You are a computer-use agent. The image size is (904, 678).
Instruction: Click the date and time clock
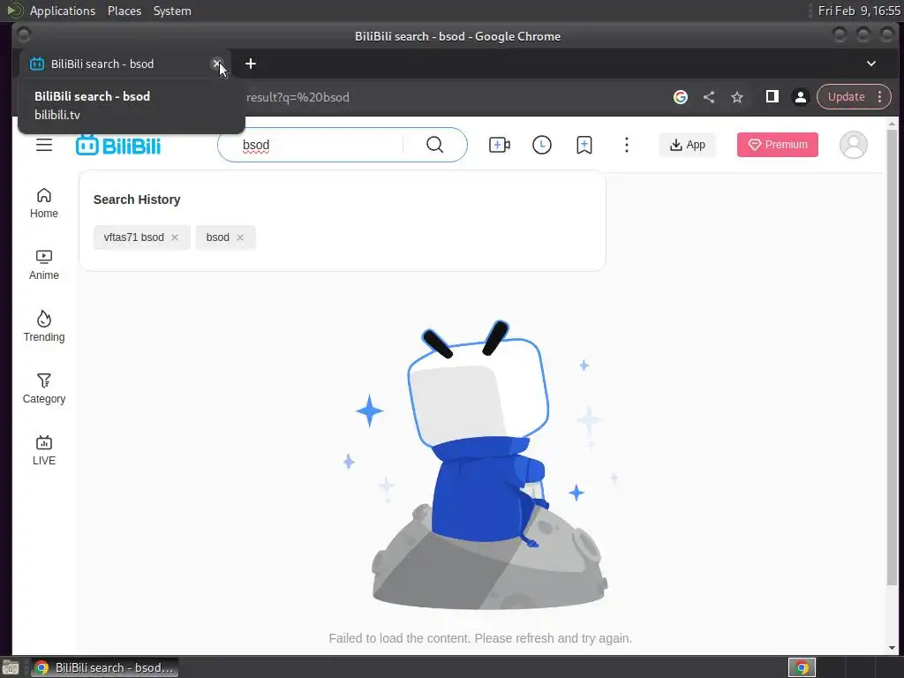click(859, 11)
